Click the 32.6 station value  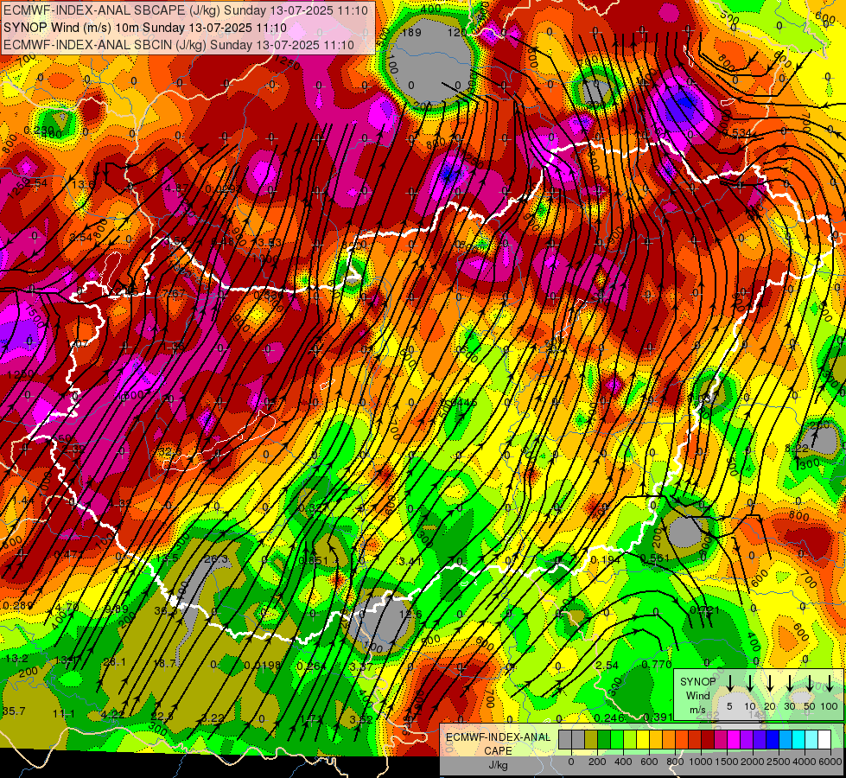169,452
